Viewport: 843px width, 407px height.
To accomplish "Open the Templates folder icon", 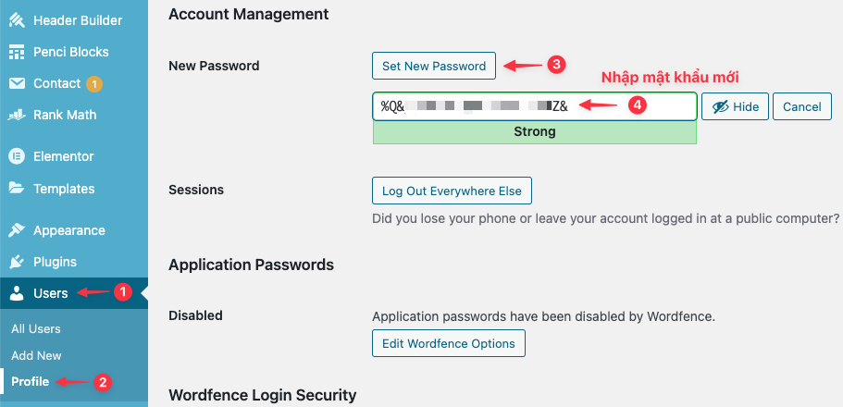I will coord(18,188).
